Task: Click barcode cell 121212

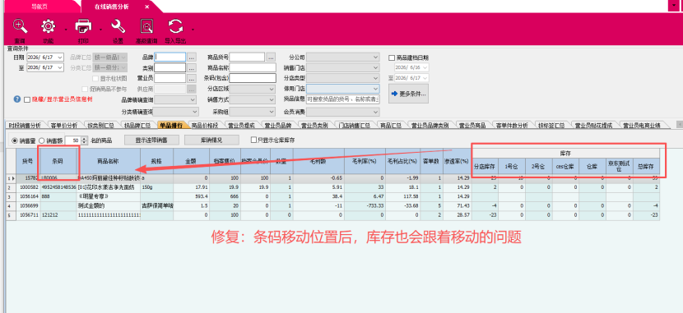Action: pos(58,214)
